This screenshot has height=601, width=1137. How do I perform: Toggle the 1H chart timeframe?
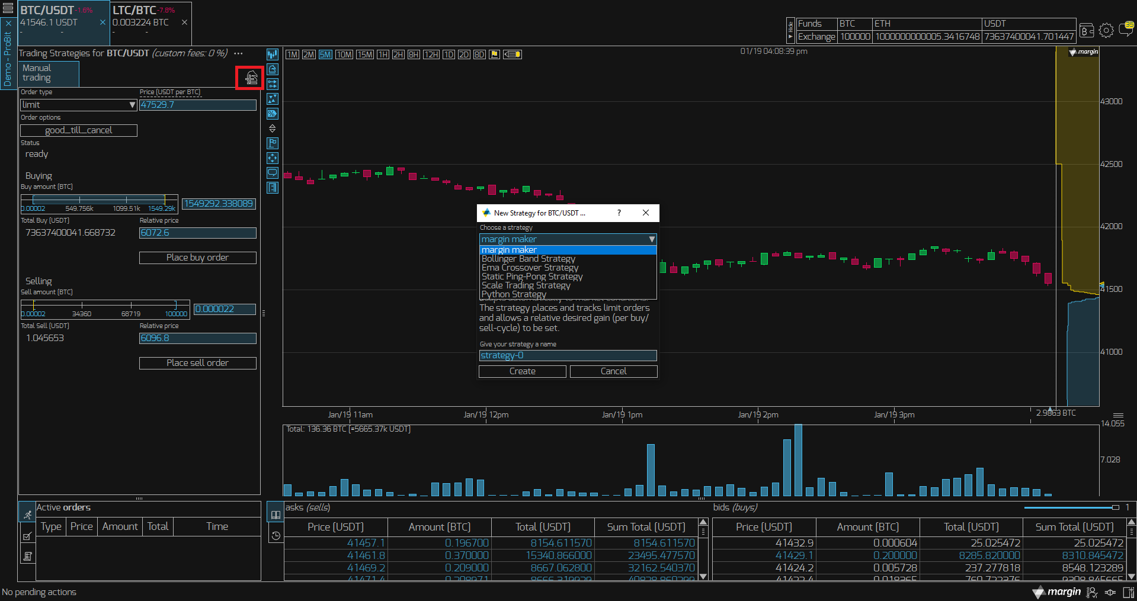(383, 54)
